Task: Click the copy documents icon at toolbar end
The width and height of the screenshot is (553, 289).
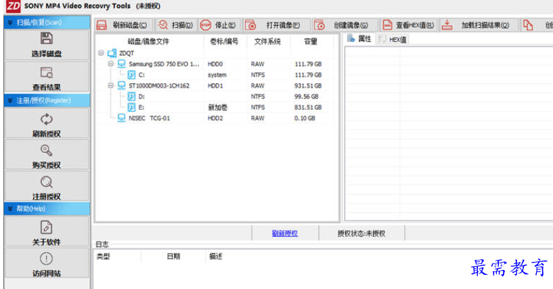Action: click(x=528, y=25)
